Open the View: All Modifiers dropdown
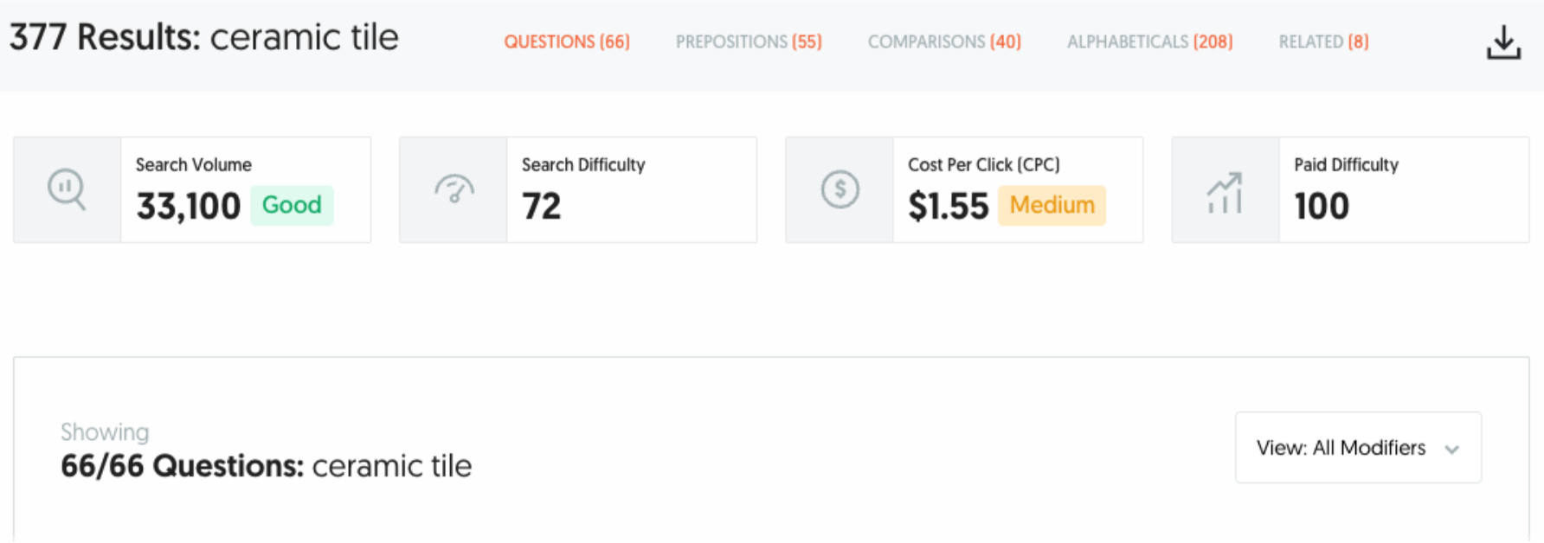The width and height of the screenshot is (1544, 543). [1341, 448]
